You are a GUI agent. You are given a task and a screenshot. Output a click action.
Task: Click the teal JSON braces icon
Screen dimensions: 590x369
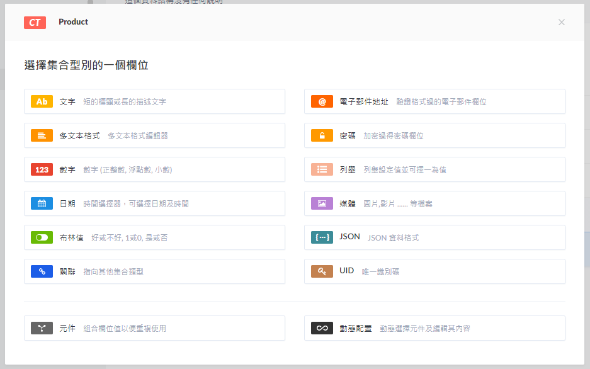click(x=322, y=237)
